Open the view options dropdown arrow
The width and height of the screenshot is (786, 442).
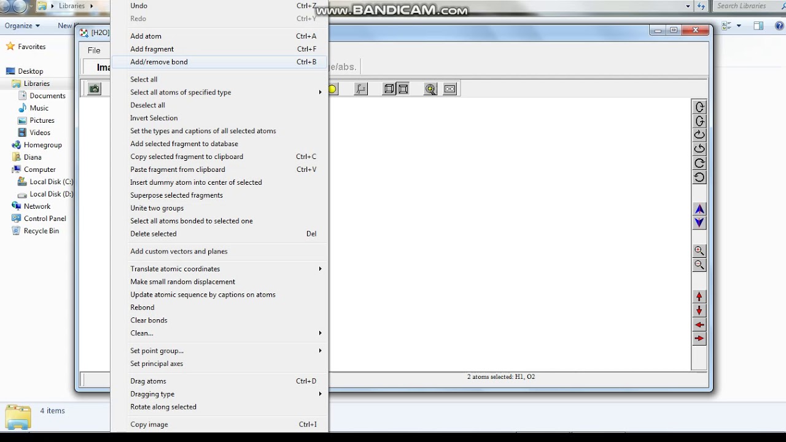[x=739, y=26]
